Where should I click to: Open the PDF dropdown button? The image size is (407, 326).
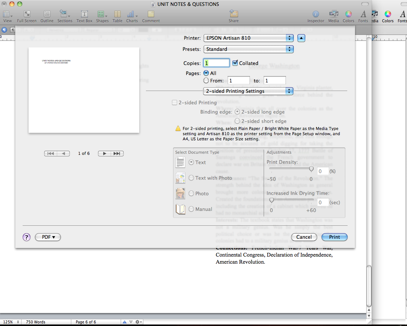pos(48,237)
